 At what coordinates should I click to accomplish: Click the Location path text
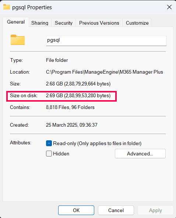(105, 72)
